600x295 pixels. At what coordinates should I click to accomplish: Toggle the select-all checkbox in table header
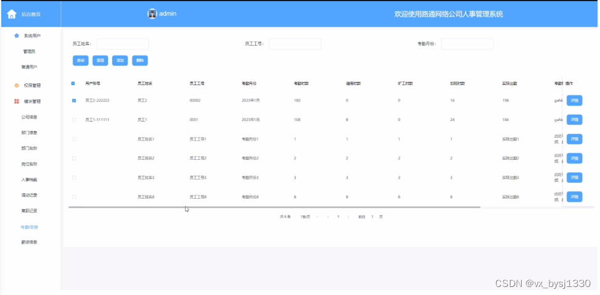click(73, 83)
